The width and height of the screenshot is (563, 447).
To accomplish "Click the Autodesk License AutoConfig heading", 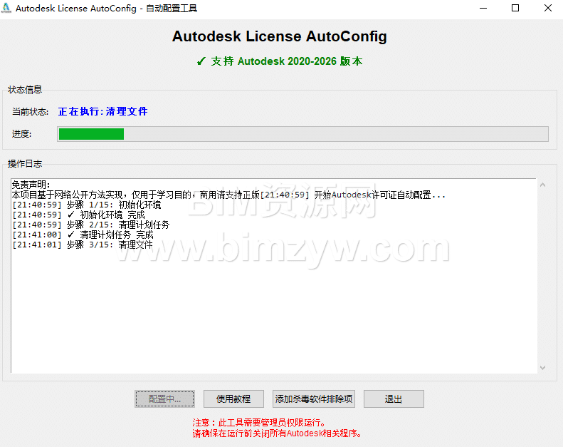I will [280, 36].
